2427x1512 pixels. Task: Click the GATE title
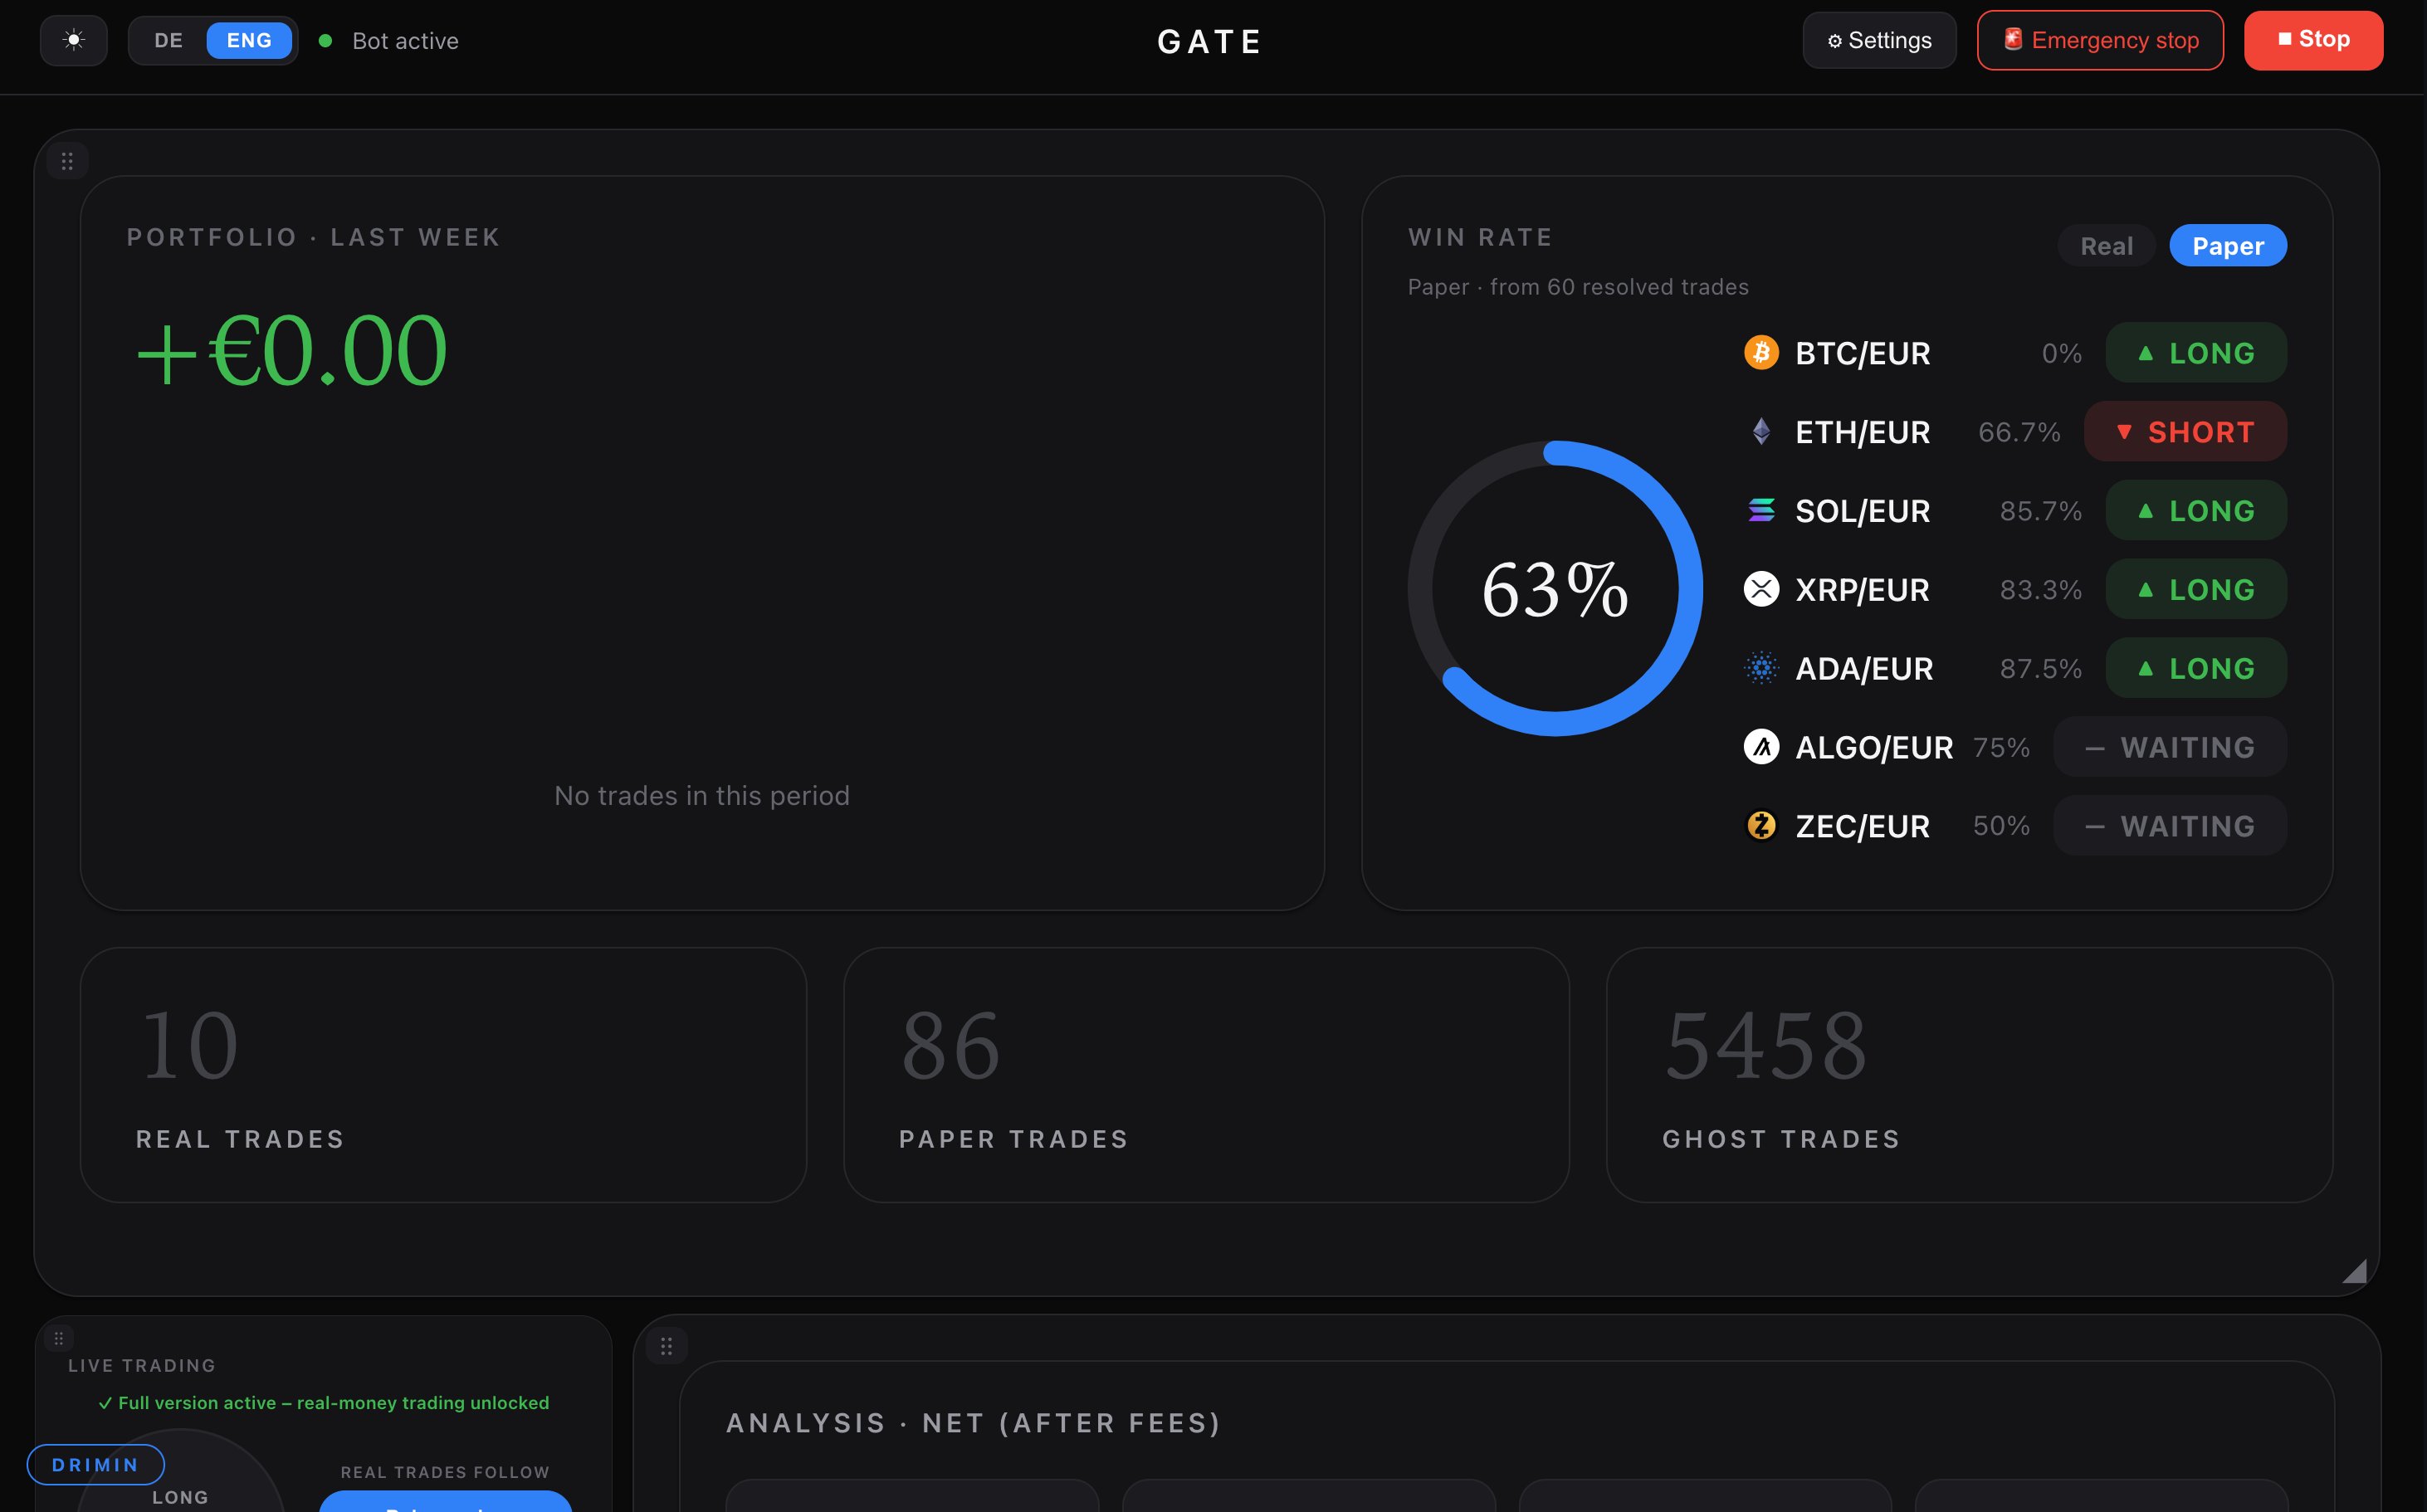click(1210, 42)
